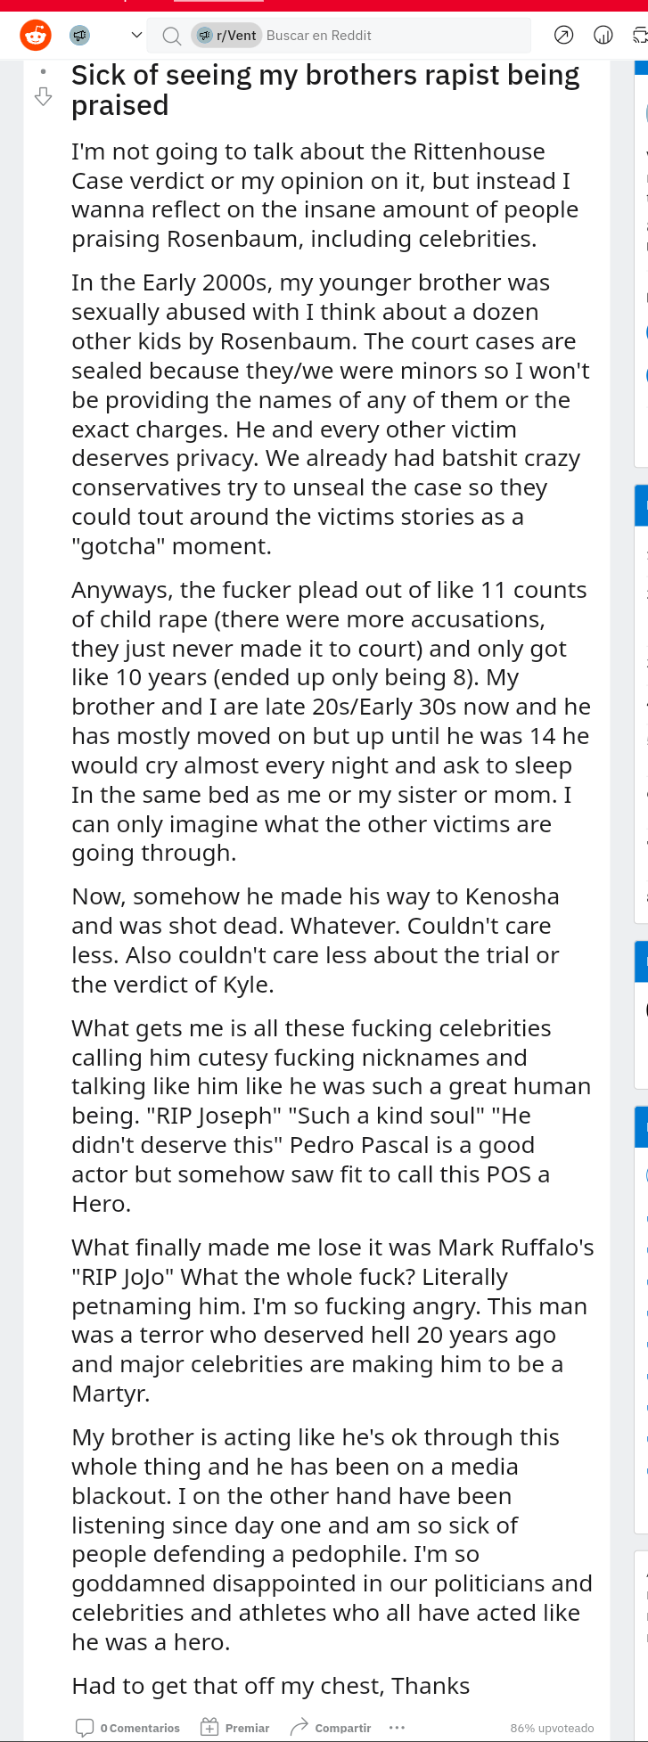The width and height of the screenshot is (648, 1742).
Task: Expand the community selector dropdown arrow
Action: 136,36
